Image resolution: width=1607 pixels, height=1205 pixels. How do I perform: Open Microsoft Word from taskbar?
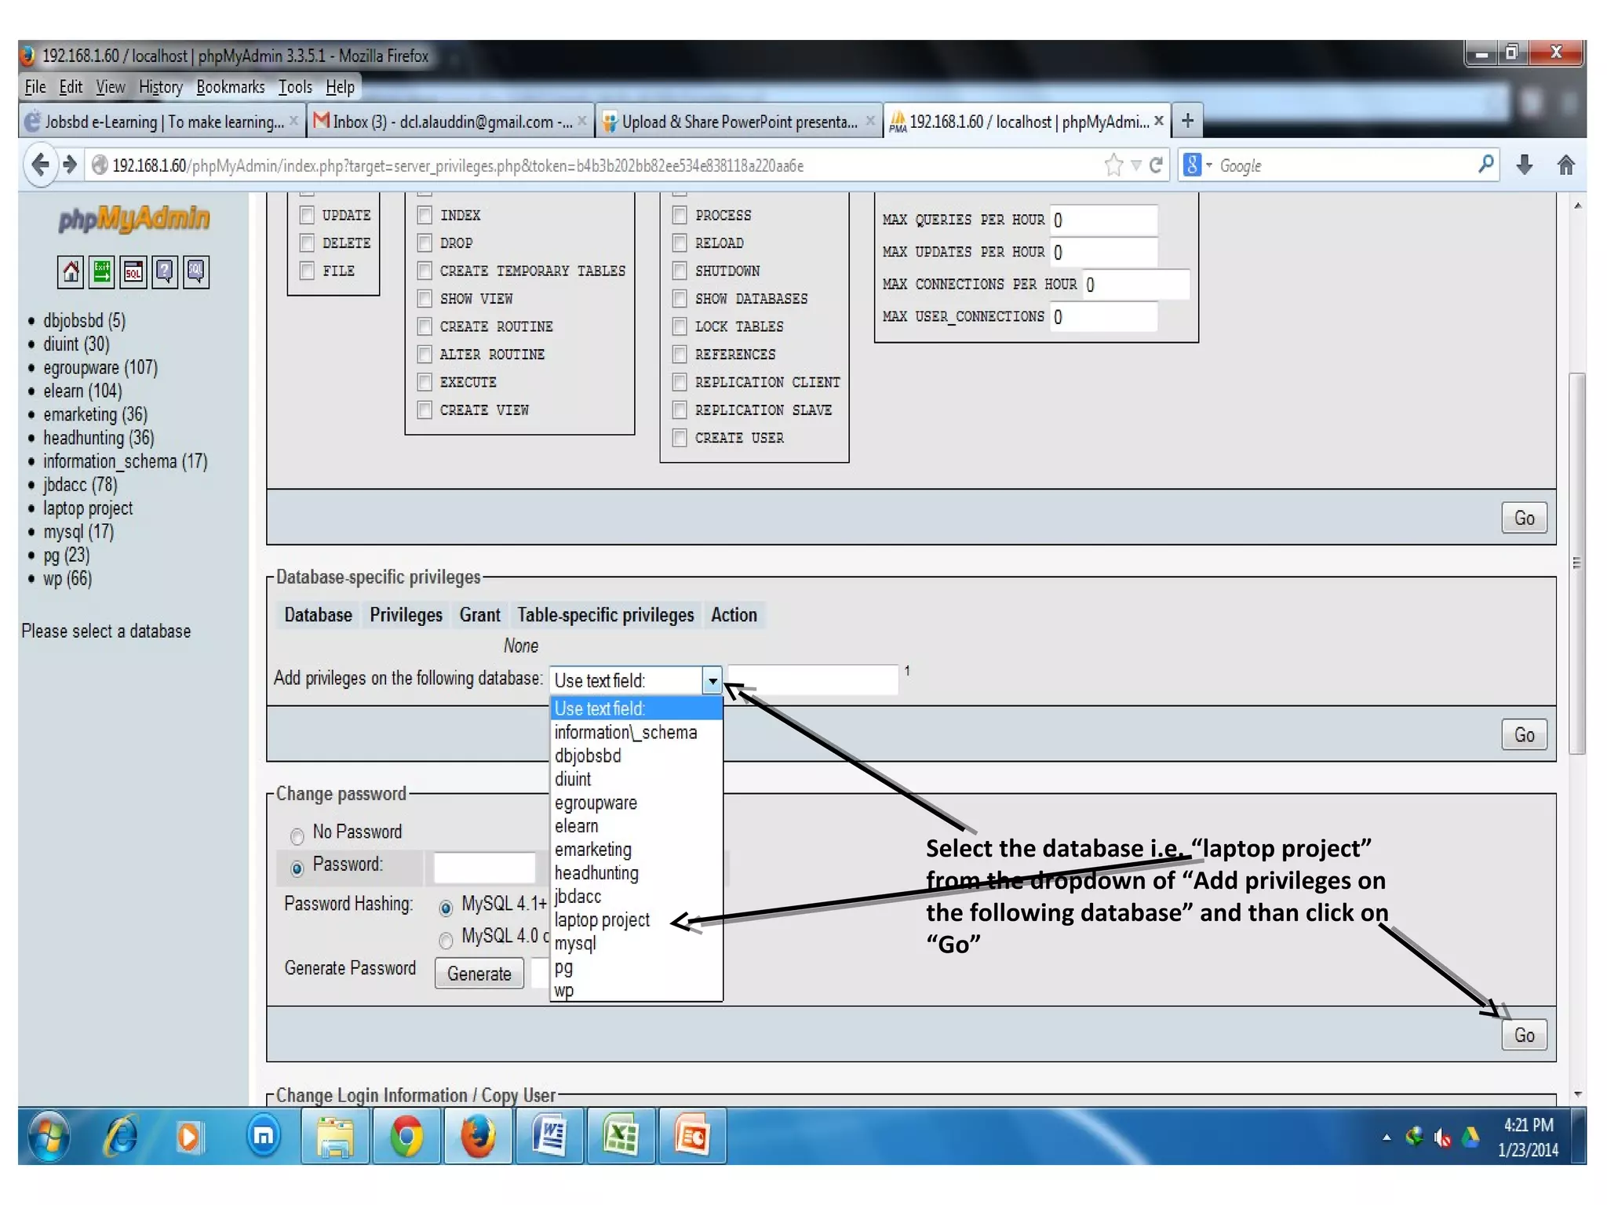(x=549, y=1137)
